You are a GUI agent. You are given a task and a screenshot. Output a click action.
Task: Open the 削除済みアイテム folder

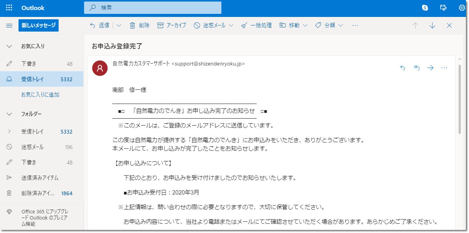pyautogui.click(x=42, y=193)
